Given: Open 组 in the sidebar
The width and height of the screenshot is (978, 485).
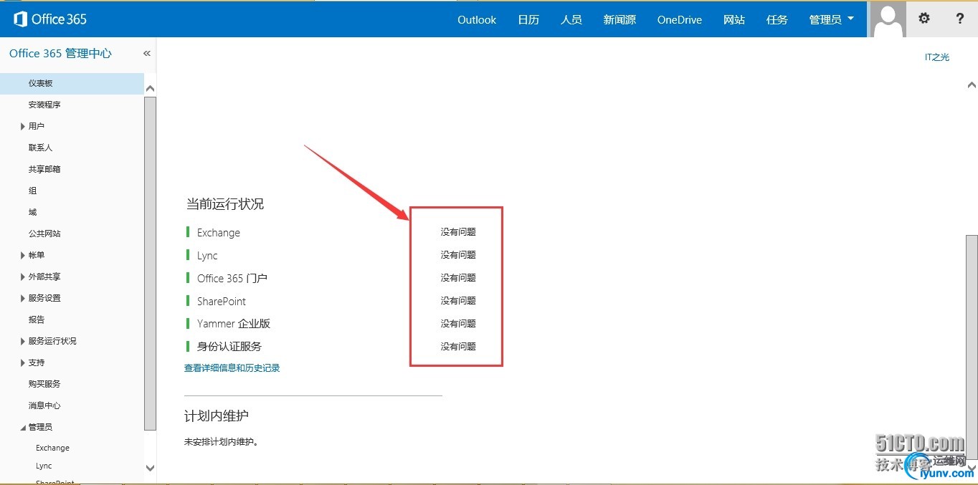Looking at the screenshot, I should [32, 191].
